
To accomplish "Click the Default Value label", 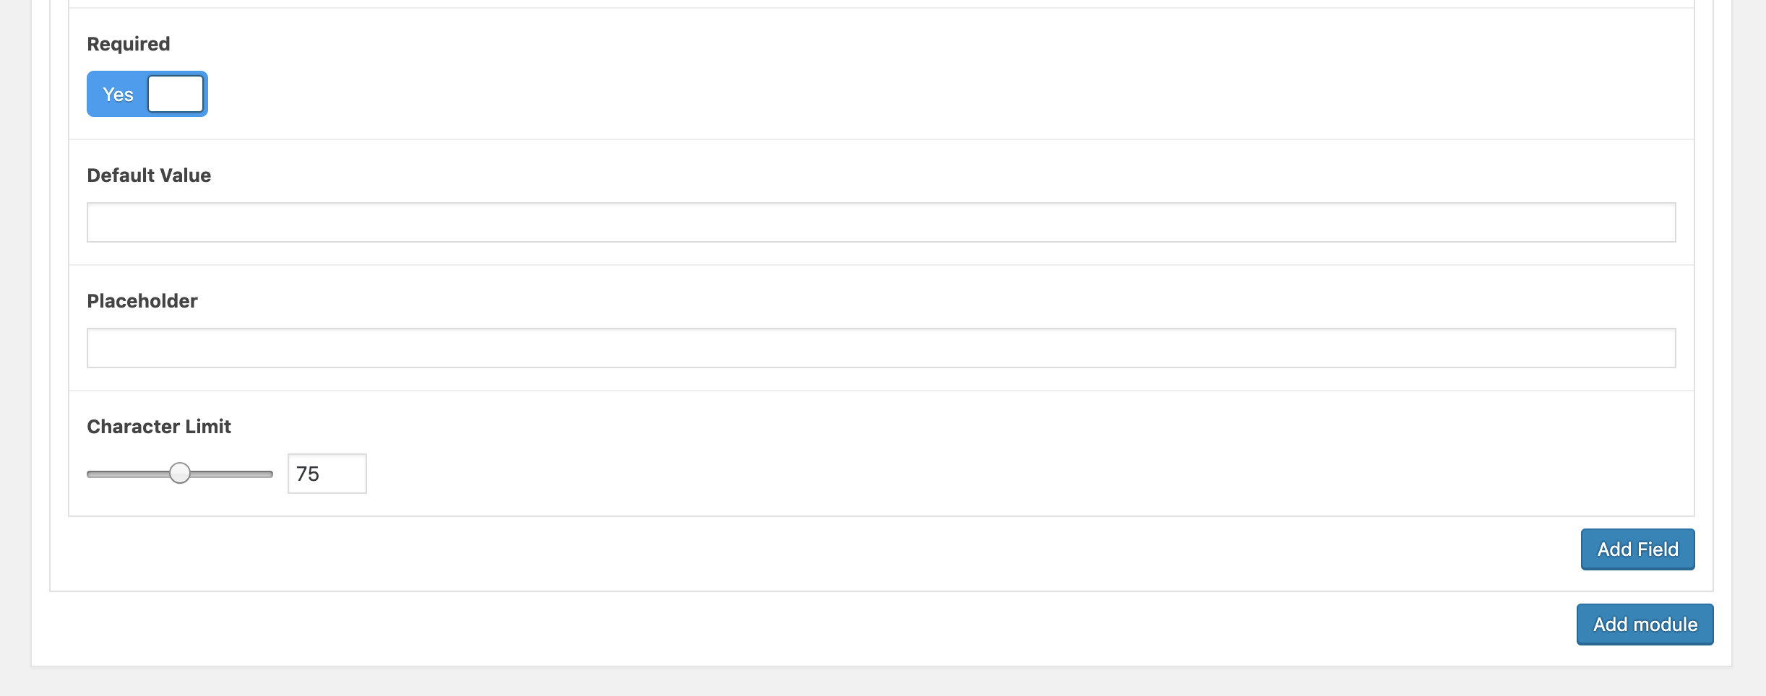I will coord(149,175).
